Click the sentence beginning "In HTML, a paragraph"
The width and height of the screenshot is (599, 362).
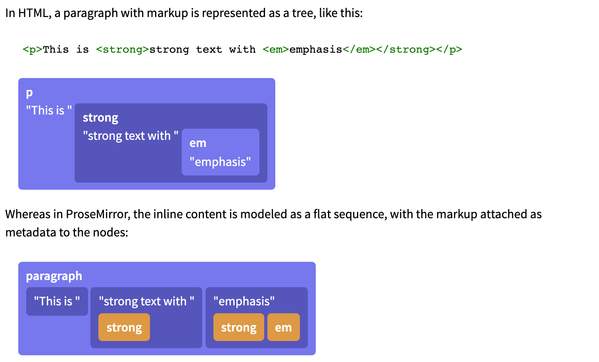[x=184, y=13]
